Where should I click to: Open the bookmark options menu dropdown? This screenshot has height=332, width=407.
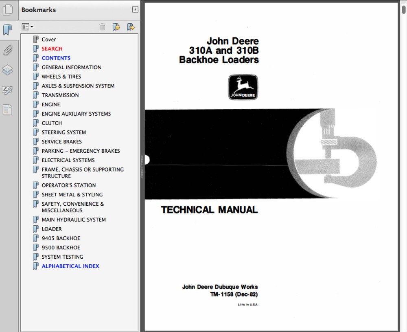pos(27,27)
